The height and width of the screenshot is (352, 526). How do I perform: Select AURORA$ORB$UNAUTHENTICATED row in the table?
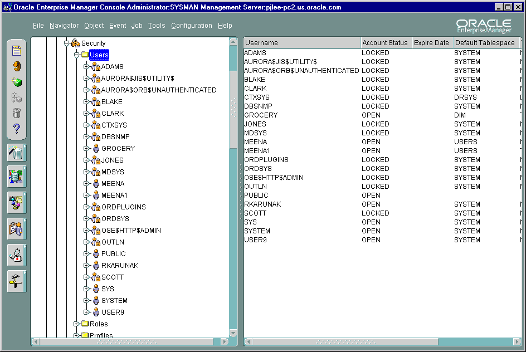[382, 70]
